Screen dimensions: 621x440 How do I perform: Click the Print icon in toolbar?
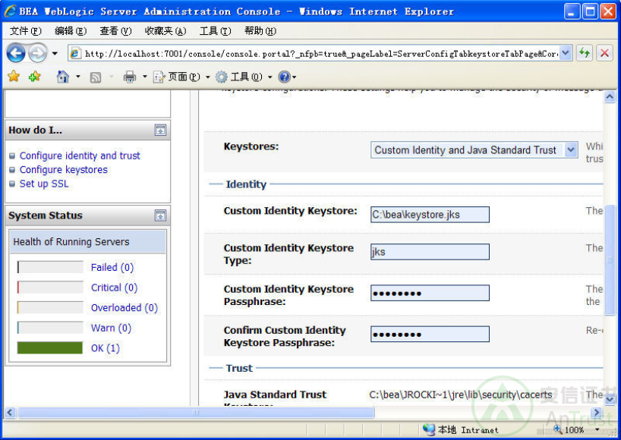pos(129,77)
